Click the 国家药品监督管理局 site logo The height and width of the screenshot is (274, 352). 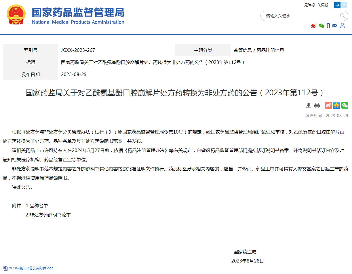[x=78, y=16]
